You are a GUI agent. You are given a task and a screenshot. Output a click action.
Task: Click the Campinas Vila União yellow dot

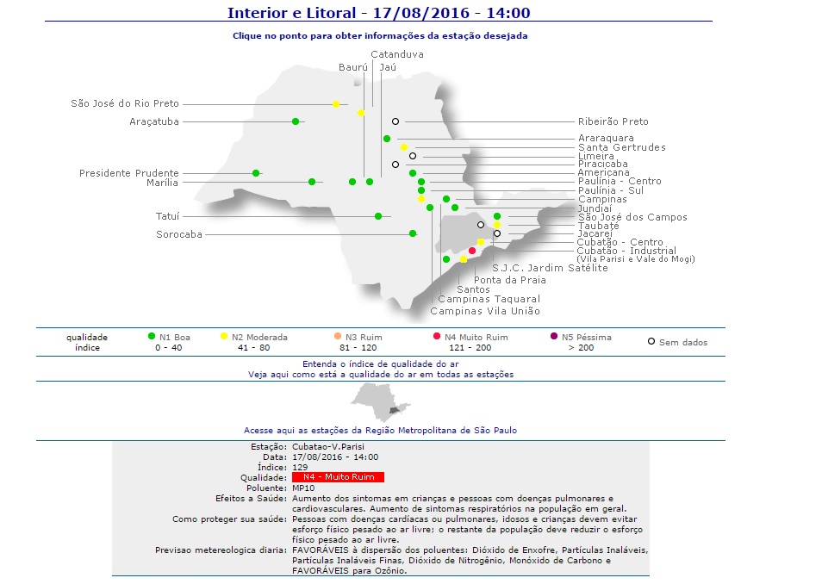click(421, 199)
